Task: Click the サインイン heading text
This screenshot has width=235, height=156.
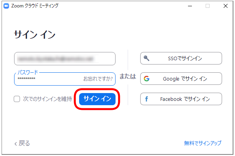Action: 34,34
